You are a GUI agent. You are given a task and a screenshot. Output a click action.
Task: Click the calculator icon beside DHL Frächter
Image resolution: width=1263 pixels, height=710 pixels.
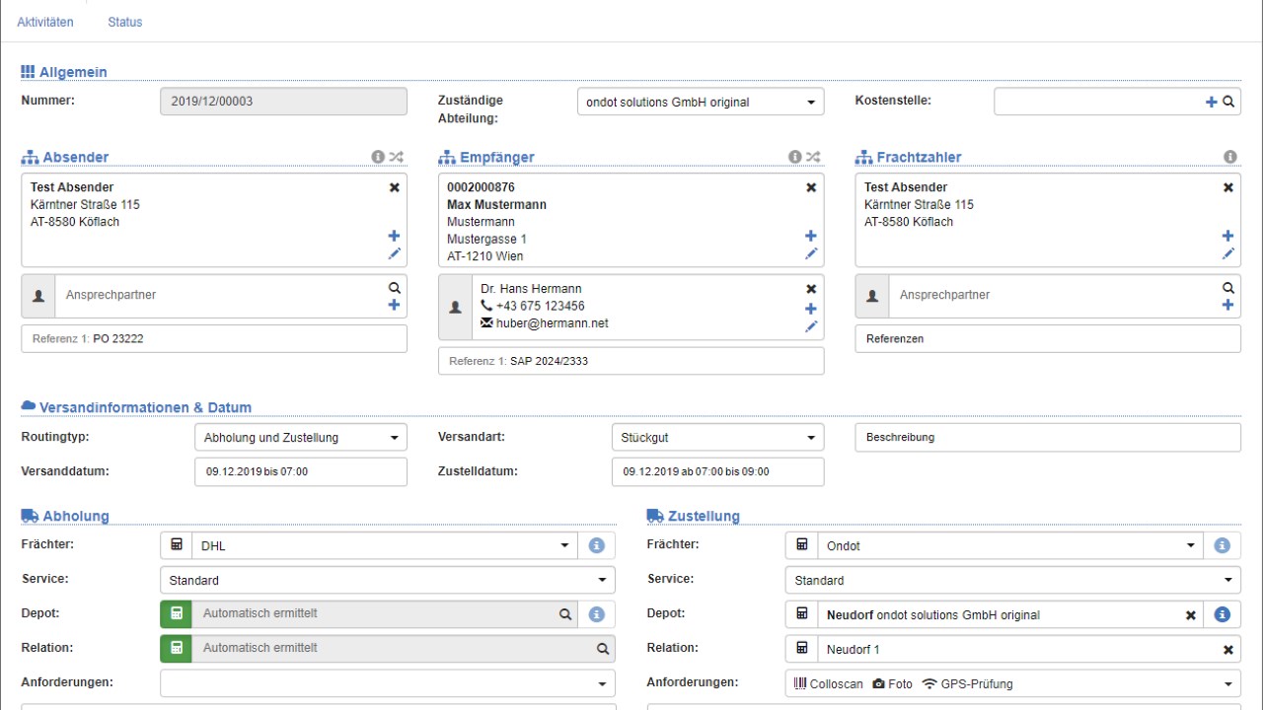point(177,545)
